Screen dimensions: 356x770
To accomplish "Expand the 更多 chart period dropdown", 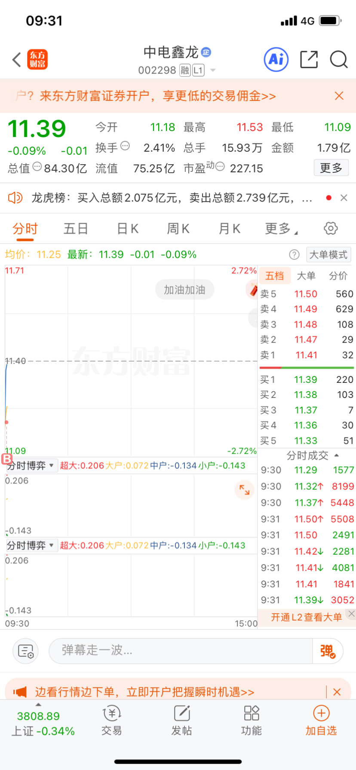I will tap(281, 229).
